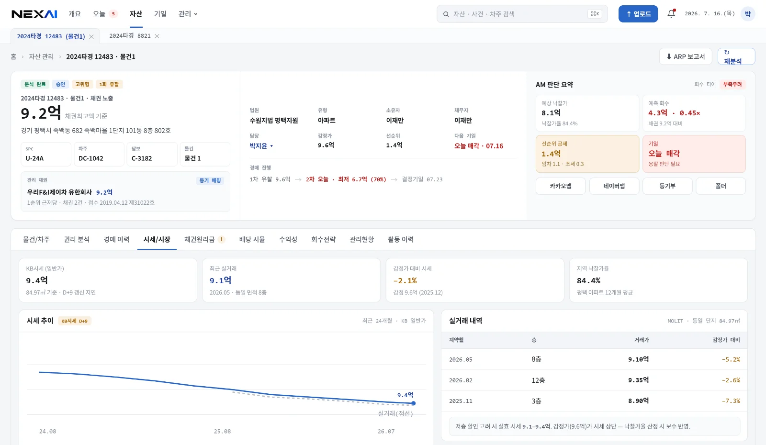Close the 2024타경 12483 (물건1) tab
Screen dimensions: 766x445
tap(91, 36)
